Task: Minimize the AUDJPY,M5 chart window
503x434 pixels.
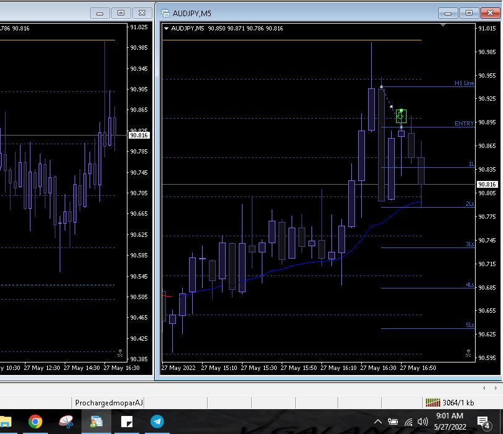Action: click(x=448, y=12)
